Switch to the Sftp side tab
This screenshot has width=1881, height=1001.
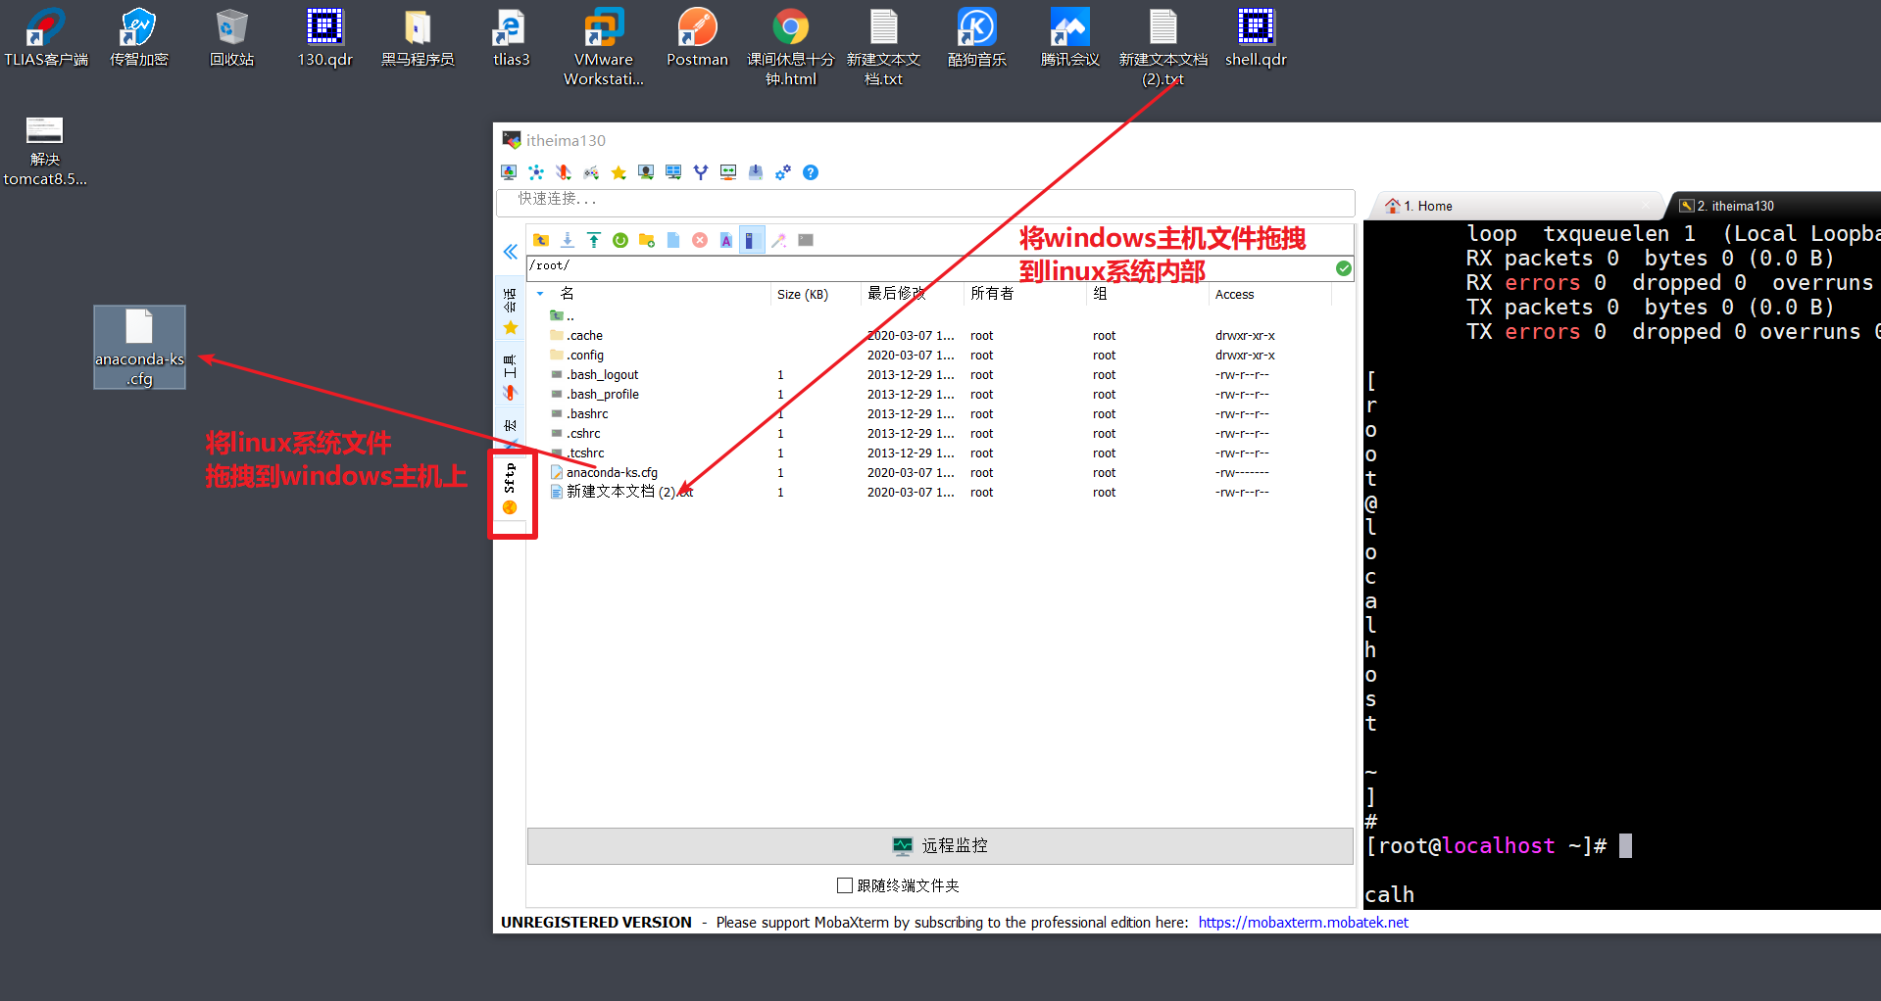click(x=510, y=489)
